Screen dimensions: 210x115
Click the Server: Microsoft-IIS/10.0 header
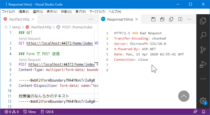pyautogui.click(x=140, y=44)
